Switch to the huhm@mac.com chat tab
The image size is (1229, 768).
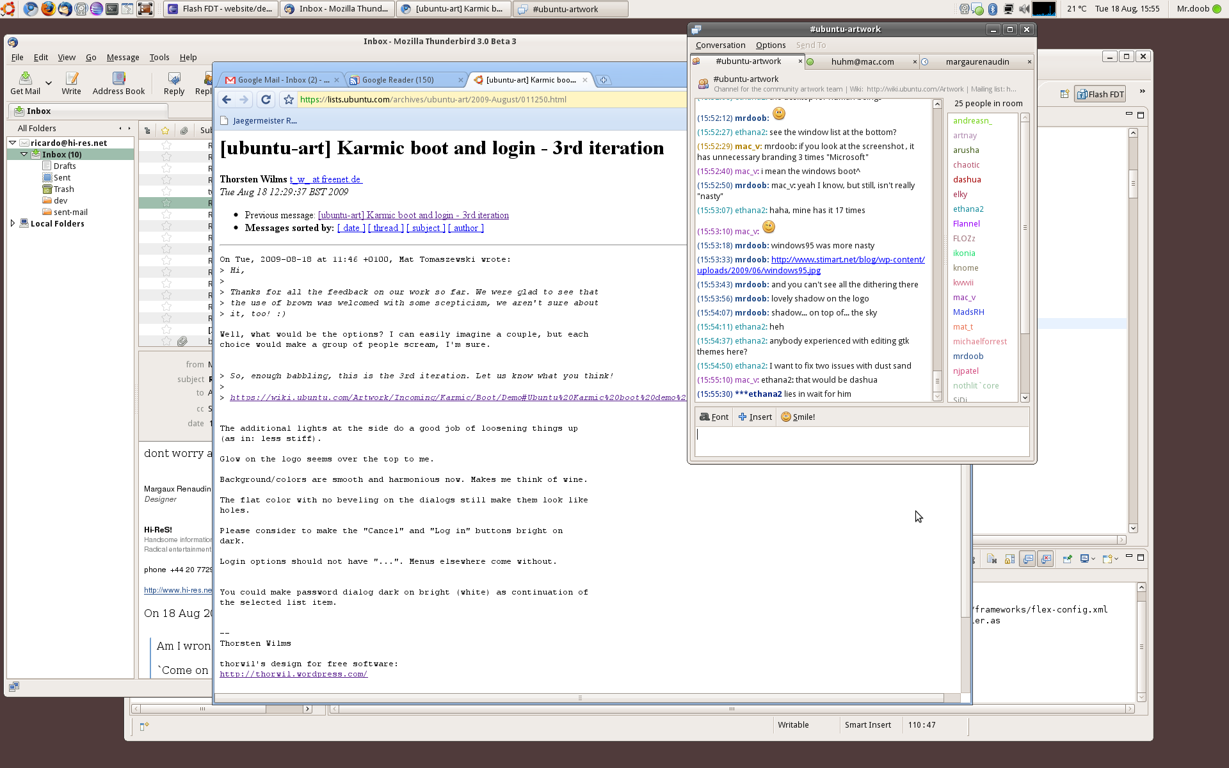click(x=862, y=61)
